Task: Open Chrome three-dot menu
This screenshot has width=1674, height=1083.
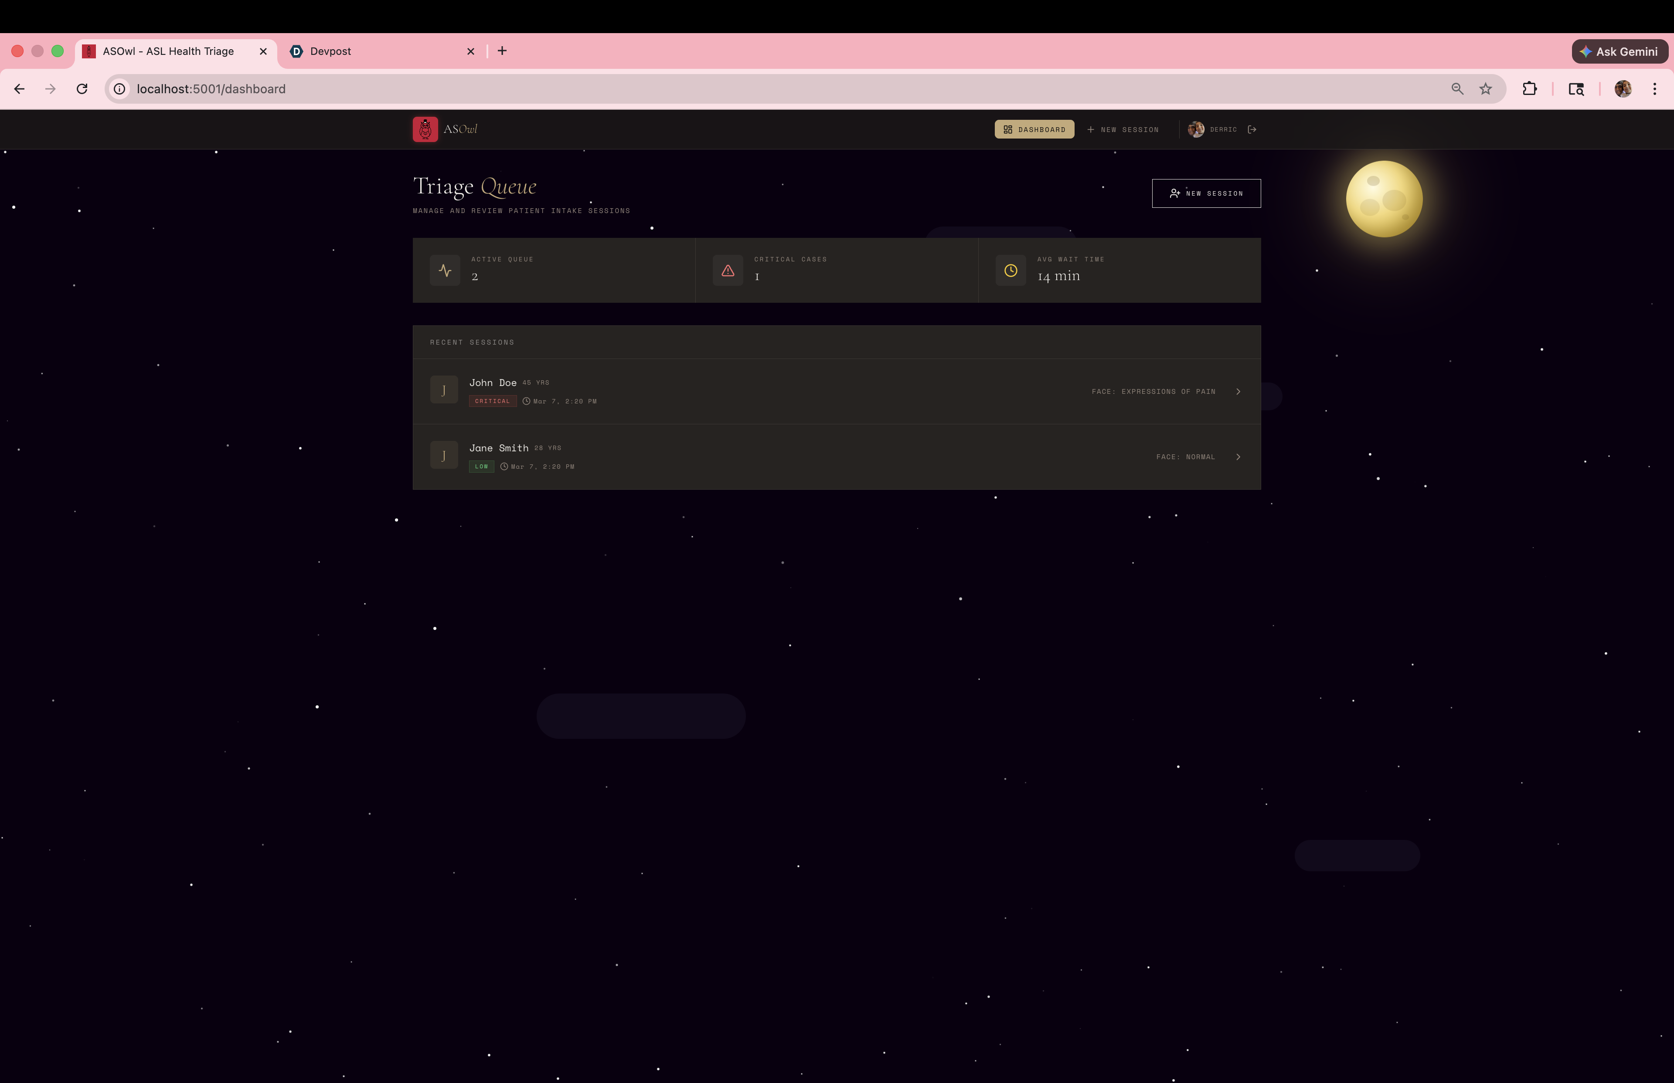Action: pos(1654,88)
